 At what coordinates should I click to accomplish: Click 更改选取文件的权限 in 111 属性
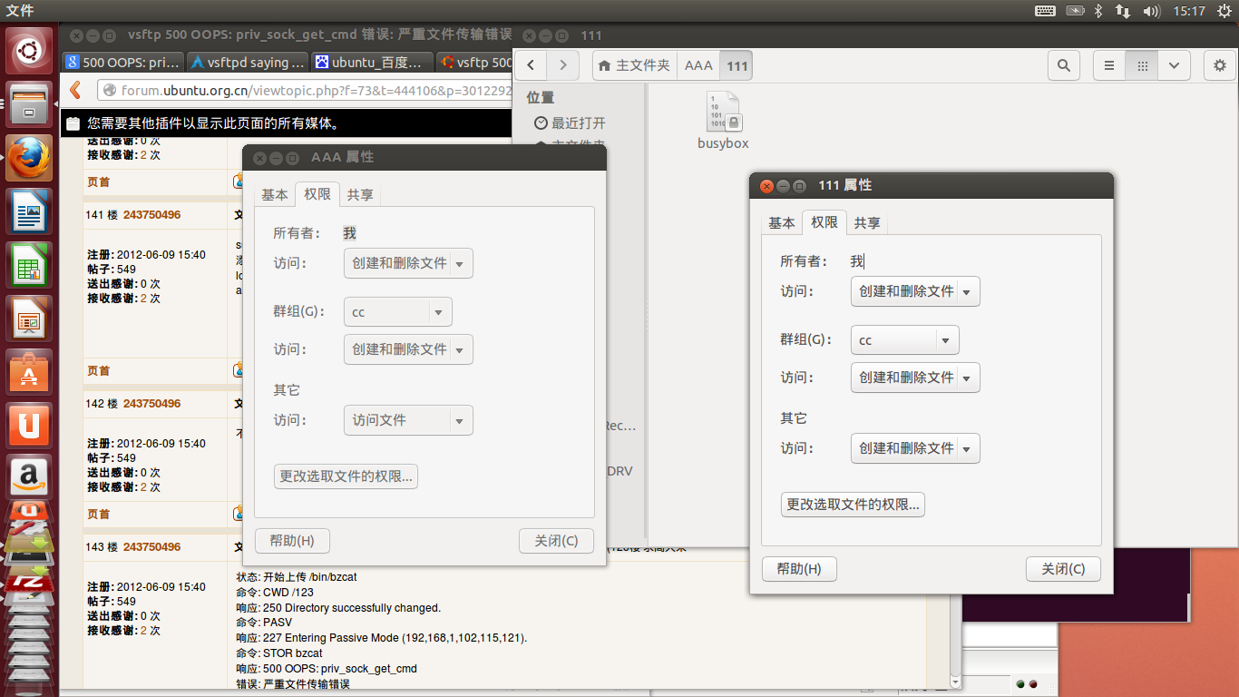tap(853, 505)
